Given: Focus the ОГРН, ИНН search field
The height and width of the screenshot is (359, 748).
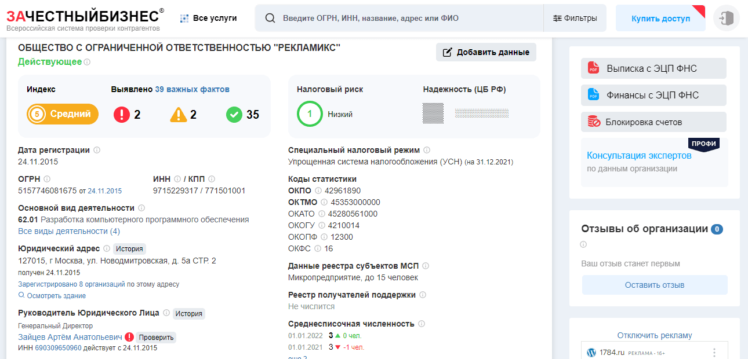Looking at the screenshot, I should [406, 18].
